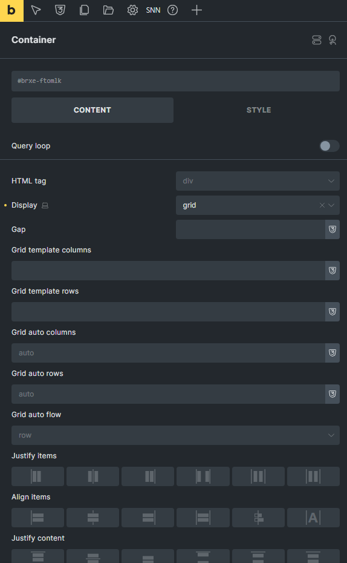
Task: Choose center alignment under Align items
Action: point(93,518)
